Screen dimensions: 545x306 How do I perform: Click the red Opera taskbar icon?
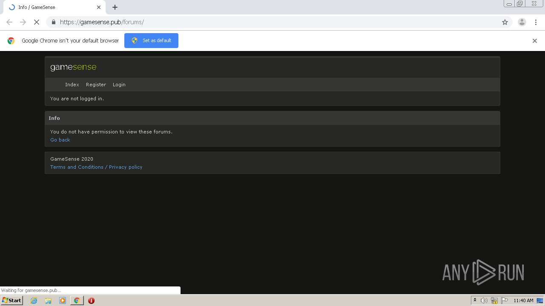[x=91, y=300]
